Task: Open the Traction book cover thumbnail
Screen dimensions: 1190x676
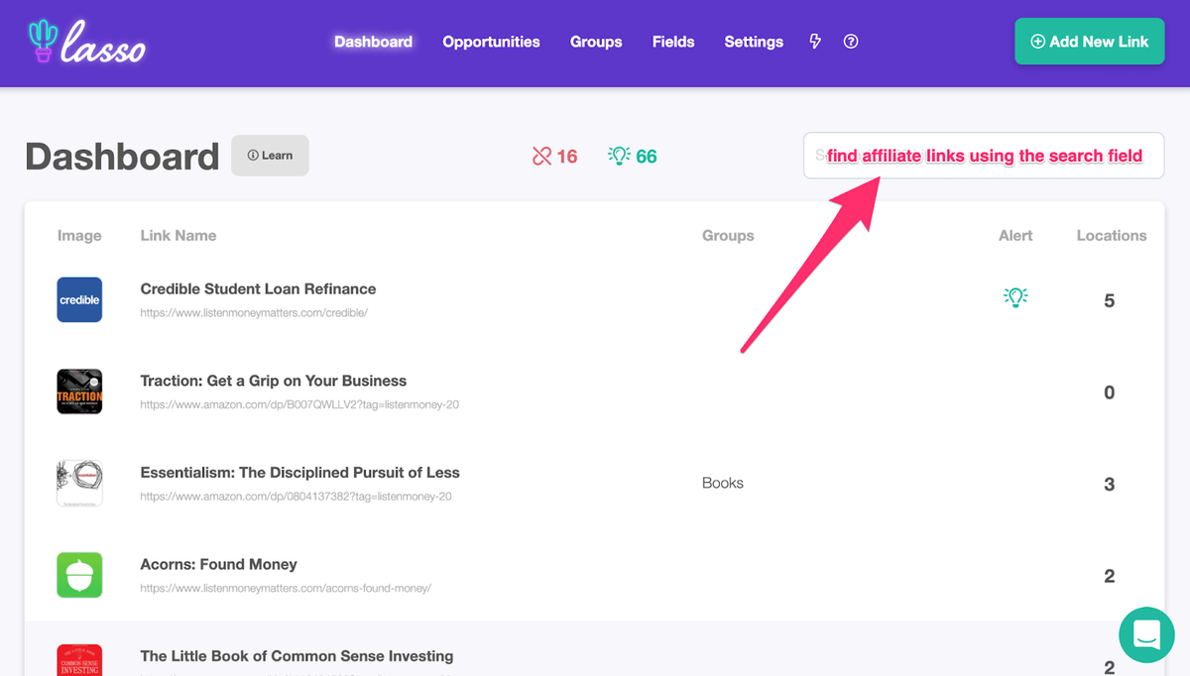Action: [x=79, y=392]
